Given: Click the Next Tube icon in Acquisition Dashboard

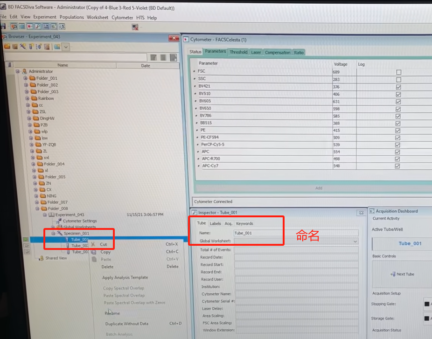Looking at the screenshot, I should pos(393,274).
